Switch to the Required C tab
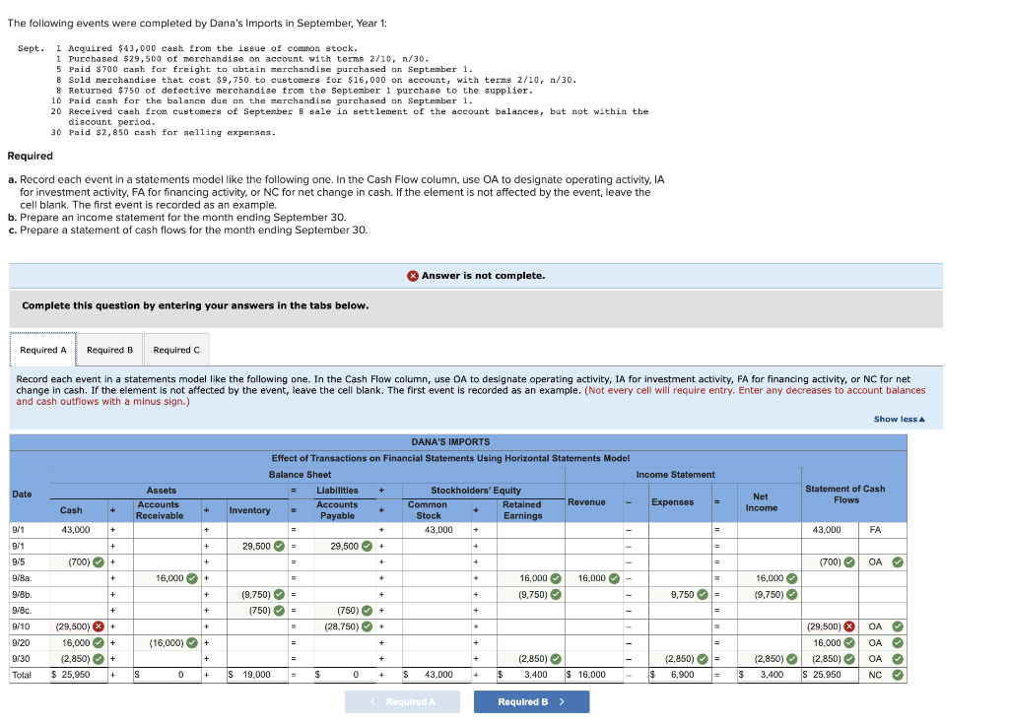The height and width of the screenshot is (725, 1009). [x=176, y=350]
